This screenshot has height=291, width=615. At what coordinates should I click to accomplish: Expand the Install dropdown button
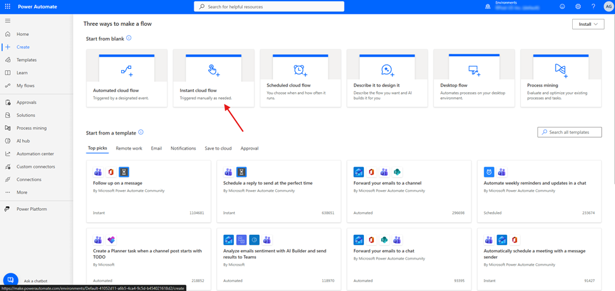588,24
